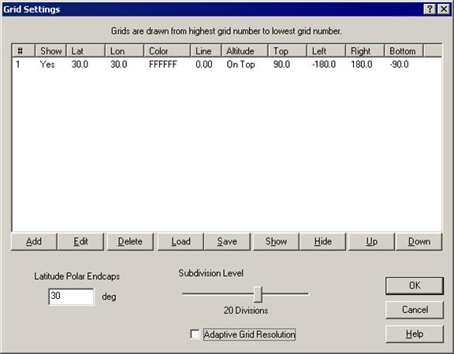The width and height of the screenshot is (454, 354).
Task: Move the grid Up in the list
Action: 371,241
